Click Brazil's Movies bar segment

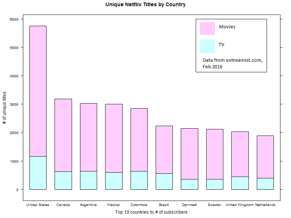pos(164,150)
